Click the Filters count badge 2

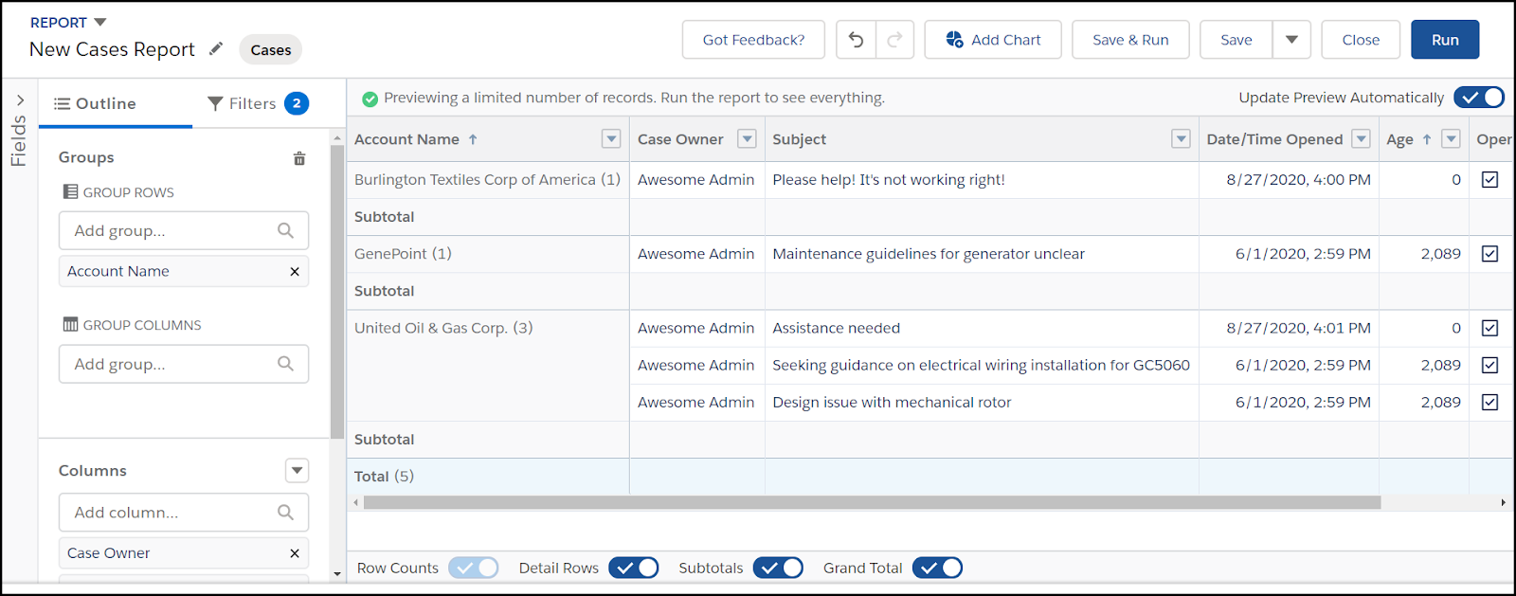click(x=297, y=103)
